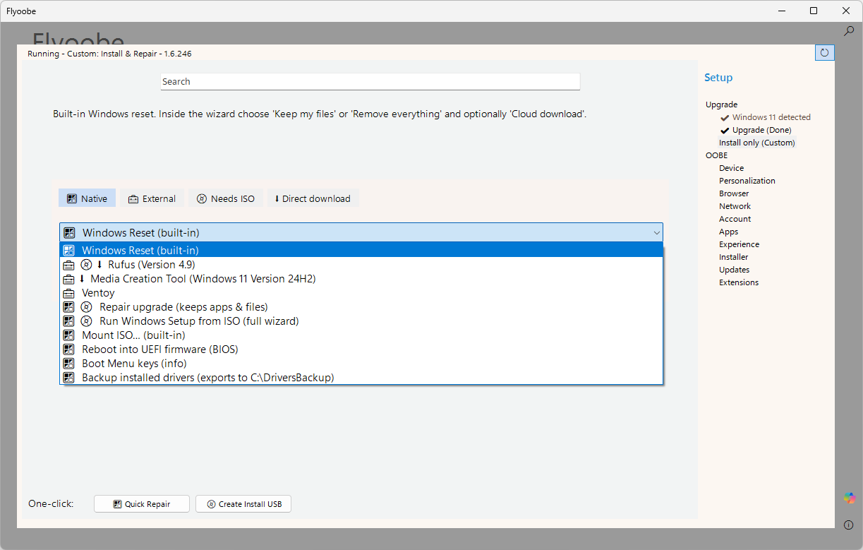Click the Windows icon beside Mount ISO

(68, 335)
